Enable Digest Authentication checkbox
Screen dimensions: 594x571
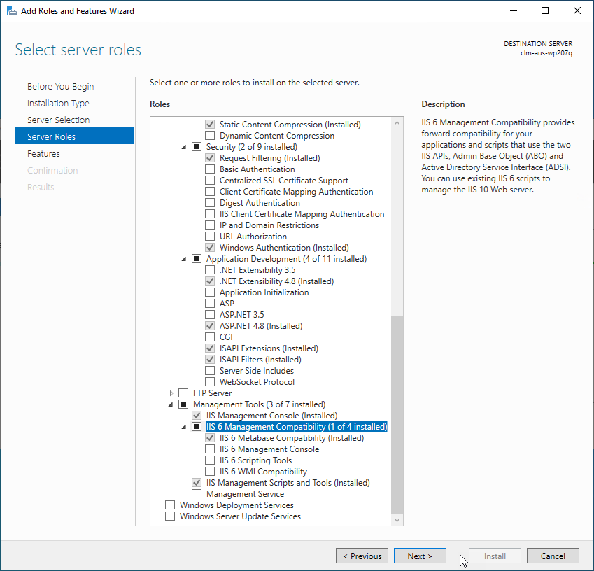pyautogui.click(x=210, y=203)
